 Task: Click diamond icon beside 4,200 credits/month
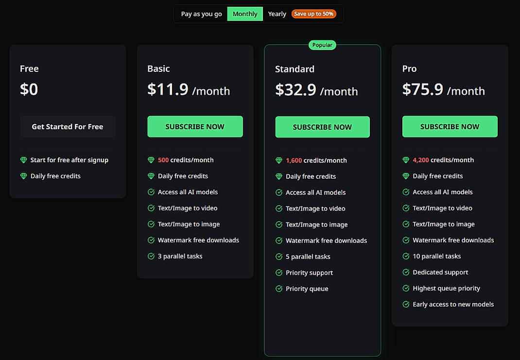pyautogui.click(x=406, y=160)
